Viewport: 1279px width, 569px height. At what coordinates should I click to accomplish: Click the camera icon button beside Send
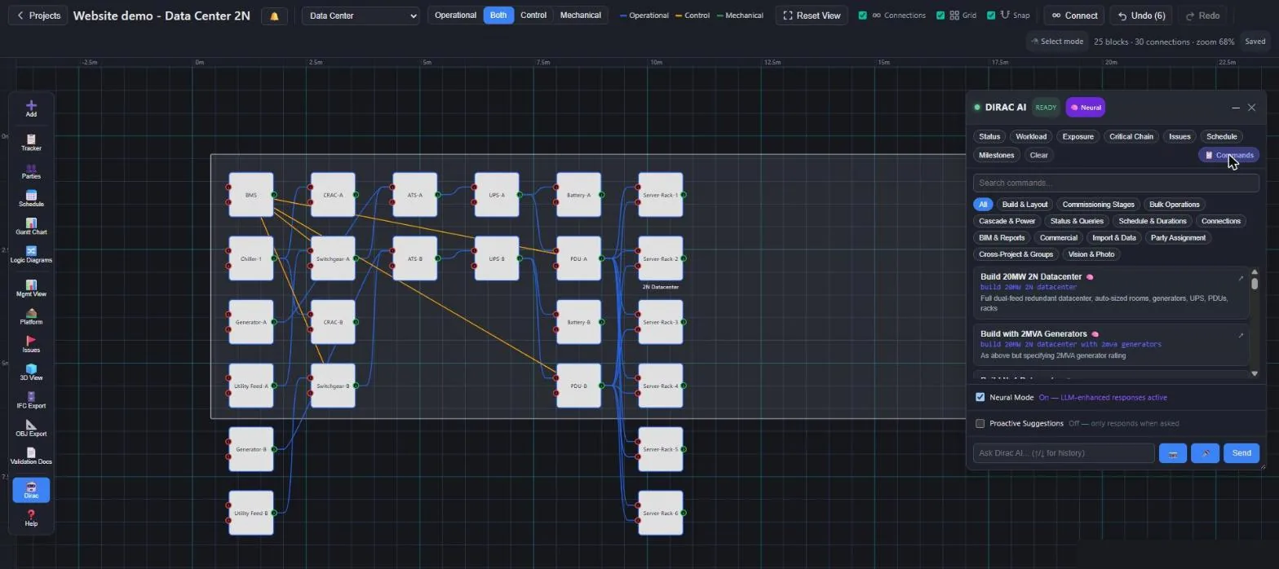point(1173,453)
